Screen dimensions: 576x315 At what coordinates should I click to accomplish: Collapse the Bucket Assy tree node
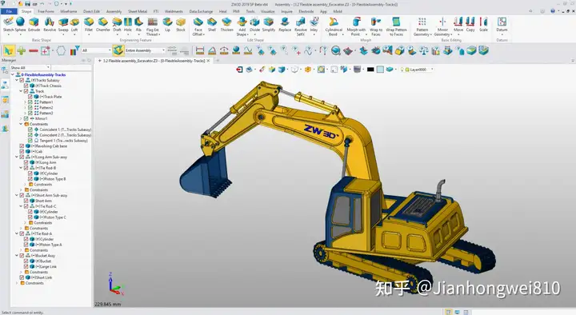coord(17,256)
